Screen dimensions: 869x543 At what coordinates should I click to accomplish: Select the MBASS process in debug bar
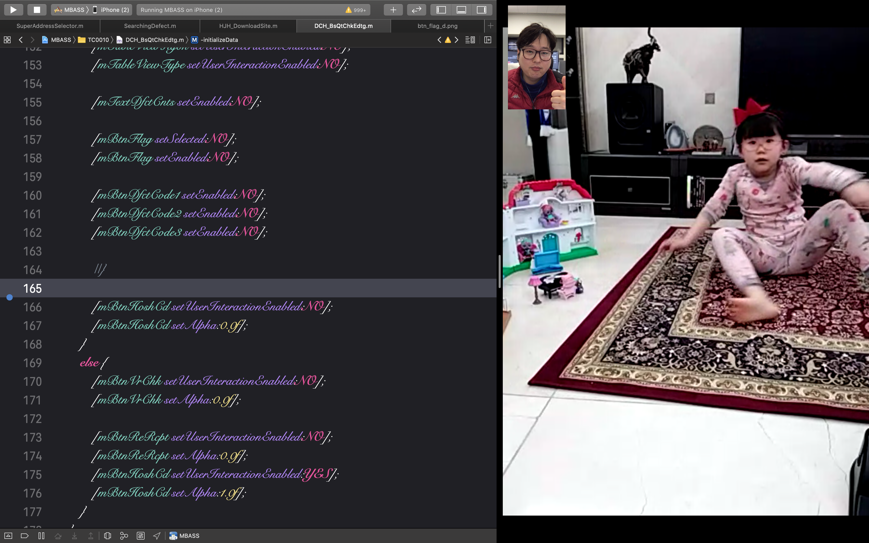point(184,536)
